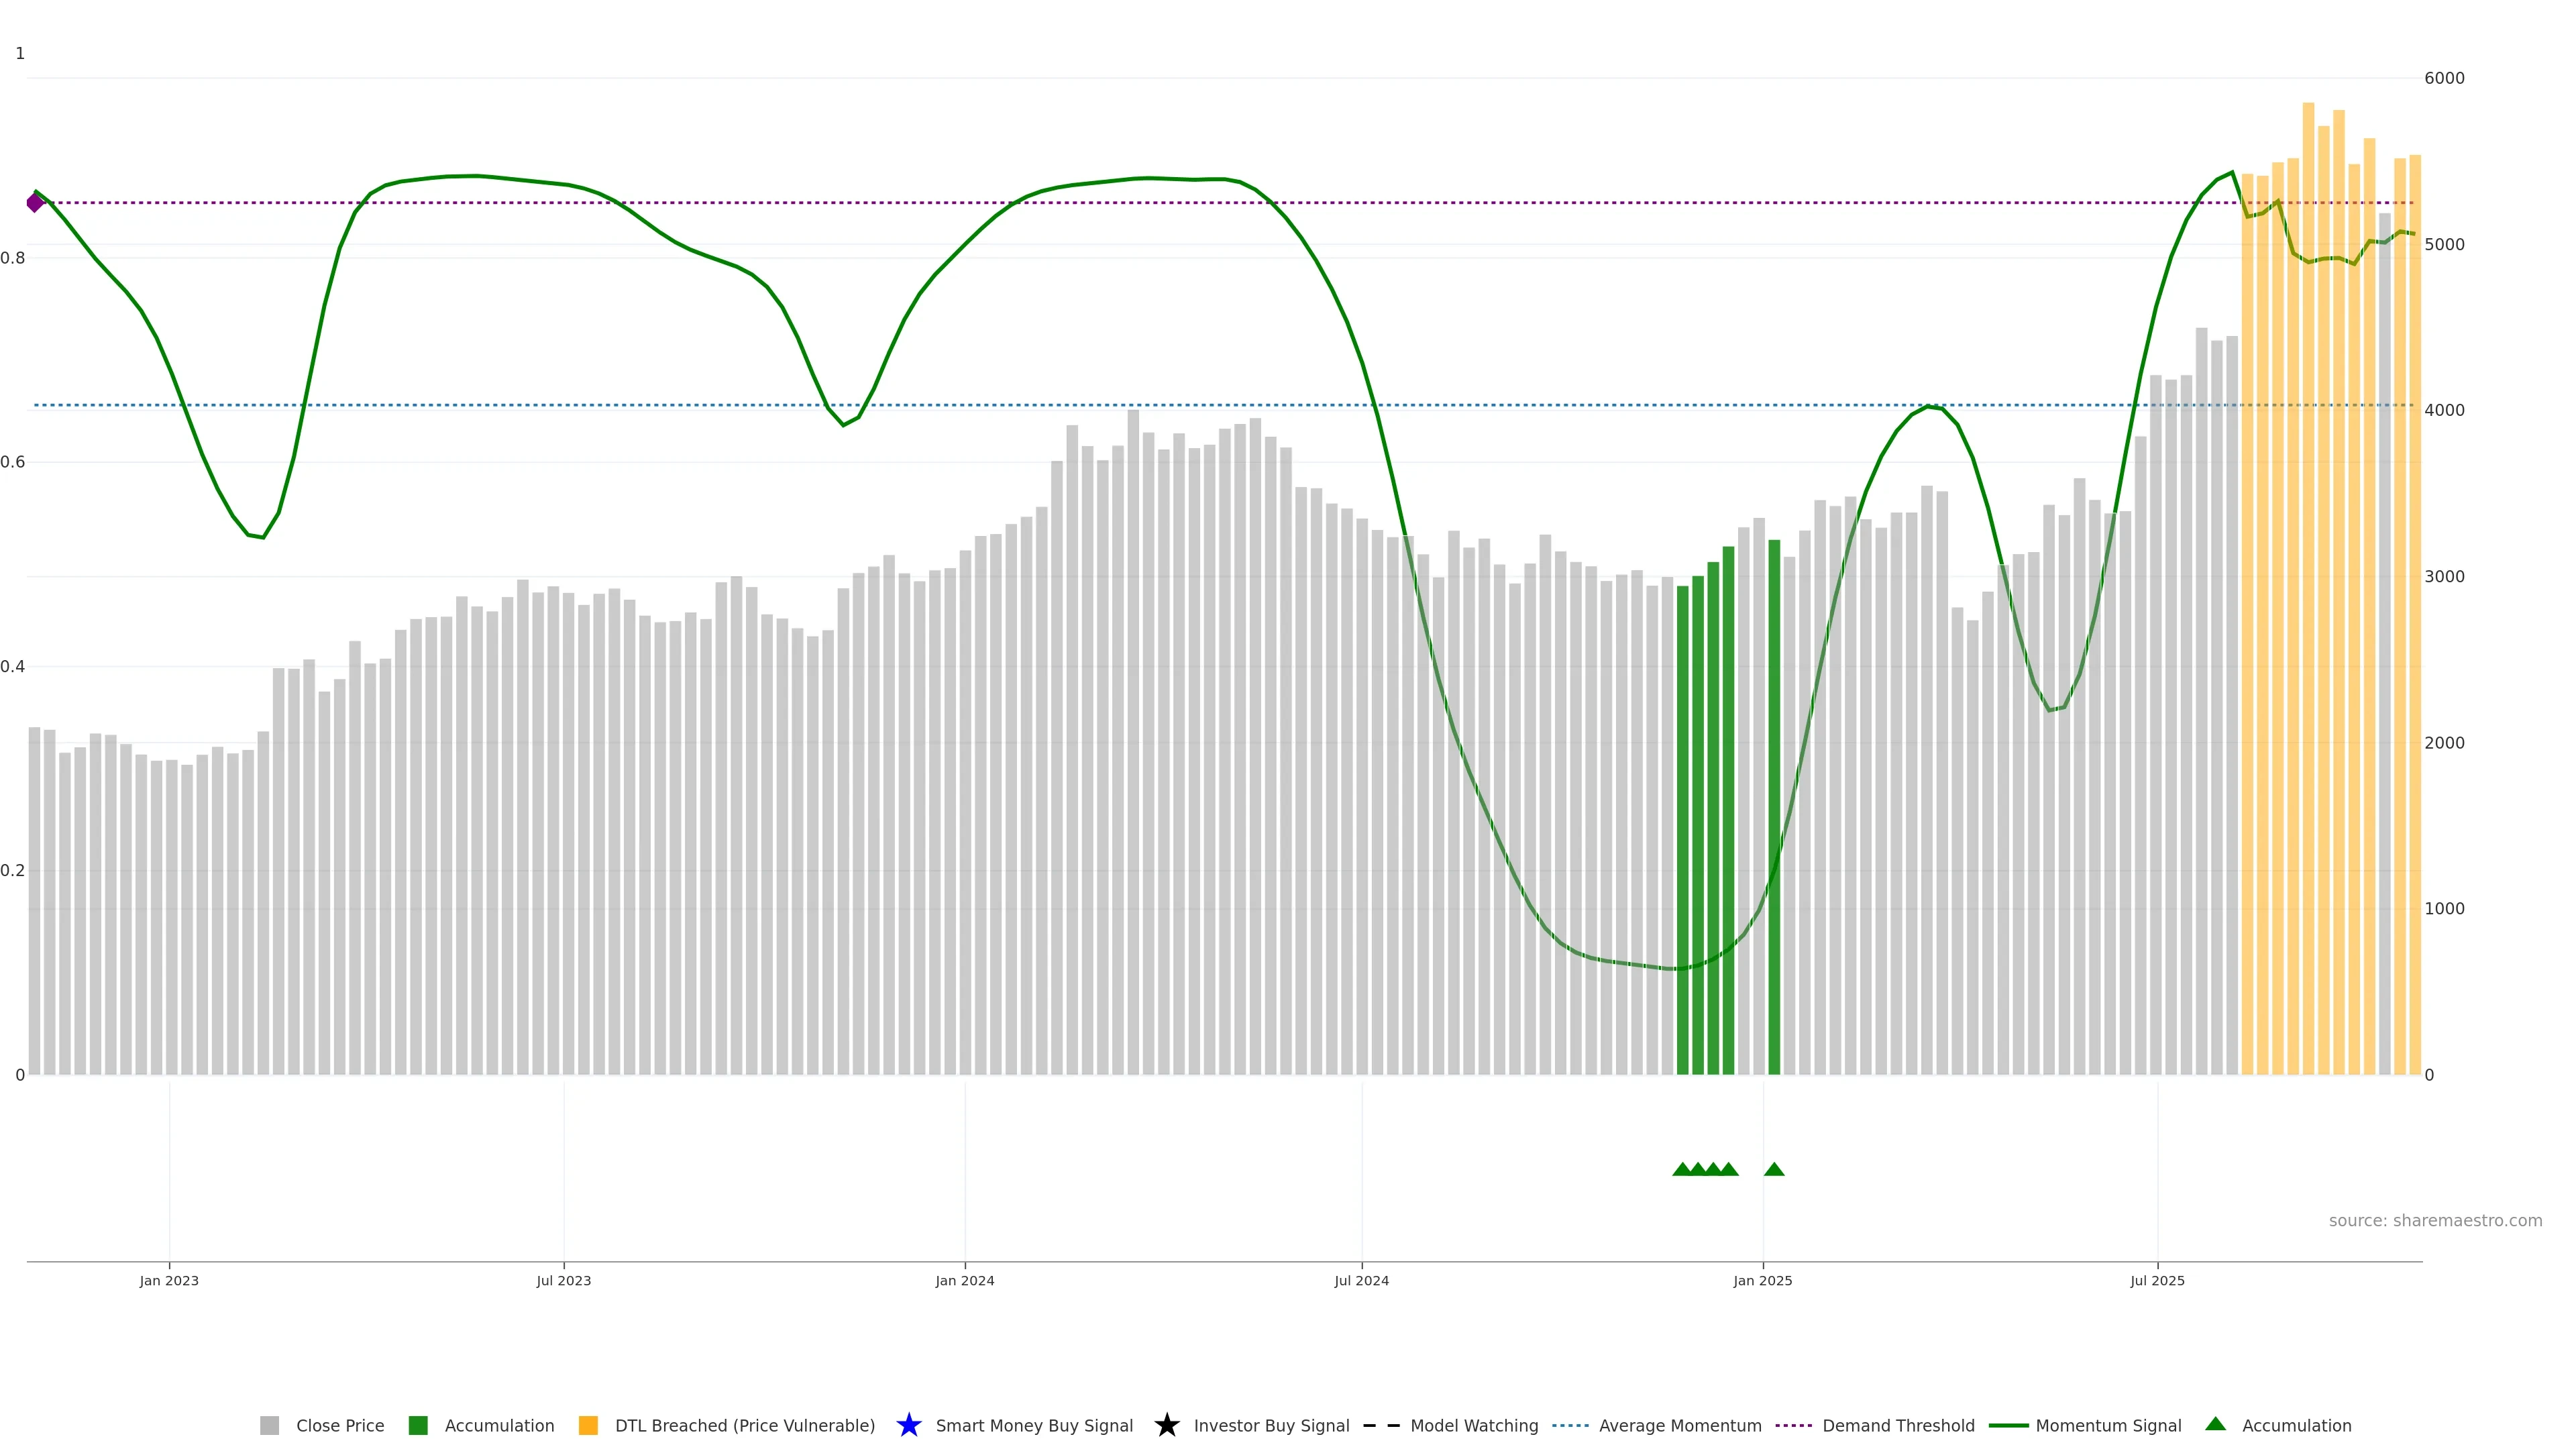Hide the Model Watching dashed line series

tap(1473, 1425)
